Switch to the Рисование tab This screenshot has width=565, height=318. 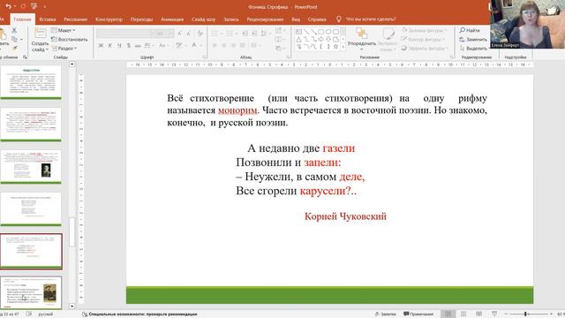[x=76, y=19]
